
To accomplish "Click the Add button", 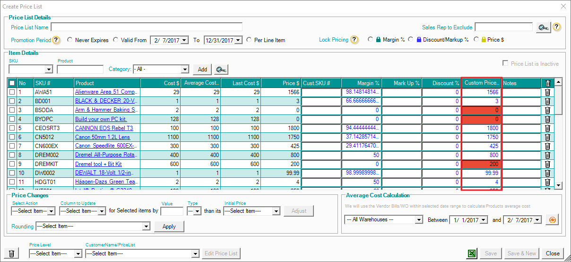I will tap(202, 70).
